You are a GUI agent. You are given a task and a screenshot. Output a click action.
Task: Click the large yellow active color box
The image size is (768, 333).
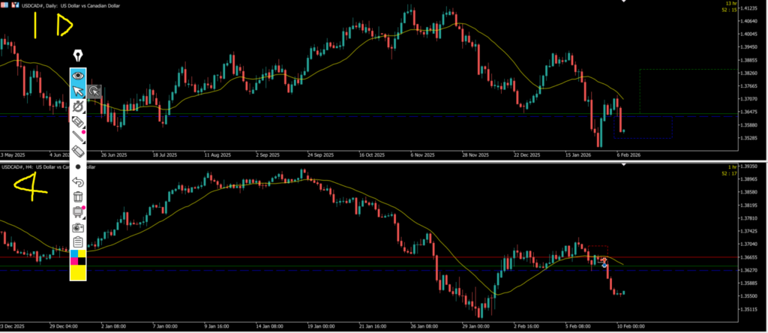(78, 273)
